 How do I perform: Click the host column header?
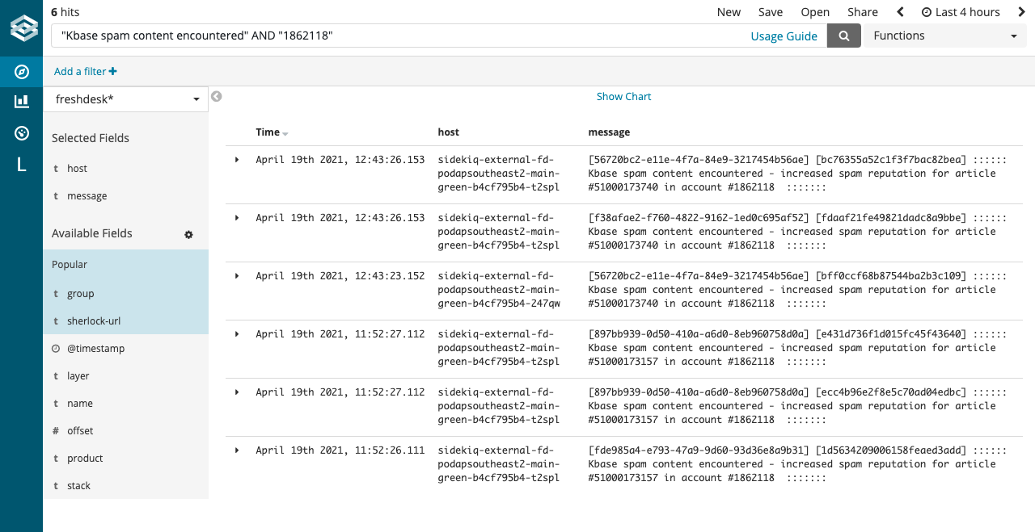coord(449,132)
